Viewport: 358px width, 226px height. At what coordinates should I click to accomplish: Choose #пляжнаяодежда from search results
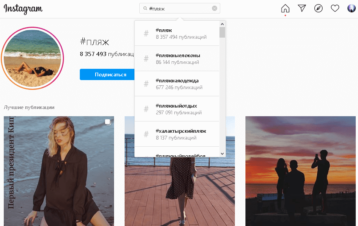[177, 84]
